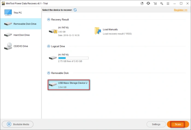Close the MiniTool window
The width and height of the screenshot is (191, 130).
[x=188, y=3]
